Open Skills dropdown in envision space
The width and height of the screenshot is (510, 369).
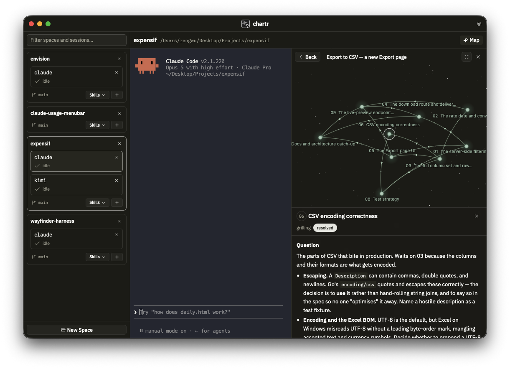(x=97, y=95)
